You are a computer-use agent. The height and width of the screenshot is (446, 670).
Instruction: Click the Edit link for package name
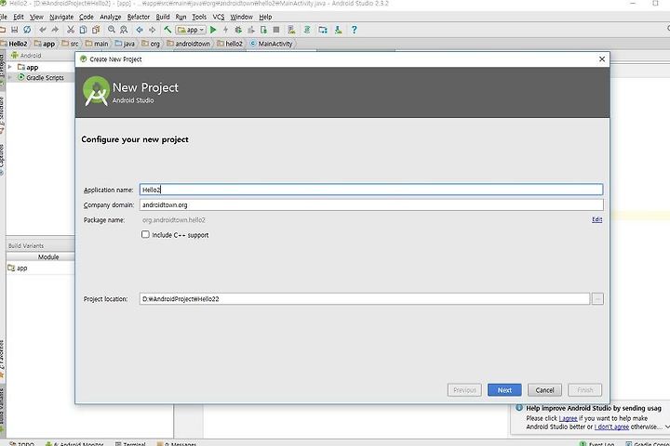point(596,219)
